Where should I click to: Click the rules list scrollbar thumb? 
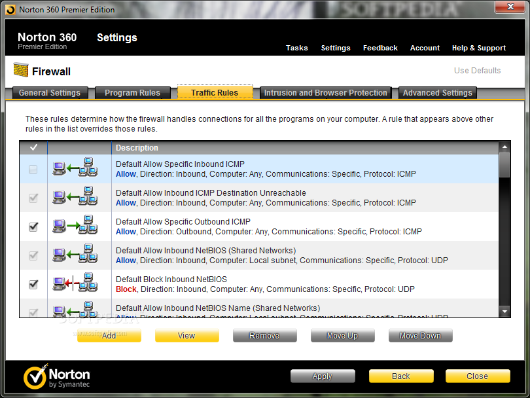click(x=504, y=165)
